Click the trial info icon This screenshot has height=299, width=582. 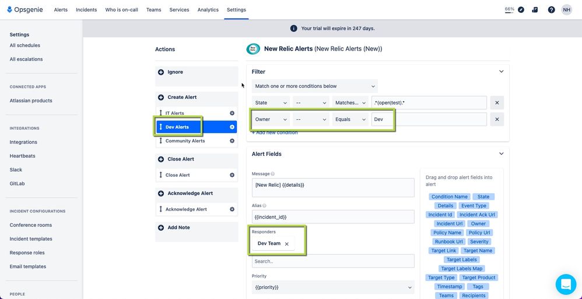point(293,29)
